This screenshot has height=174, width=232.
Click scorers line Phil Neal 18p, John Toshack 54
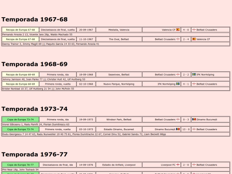click(116, 170)
